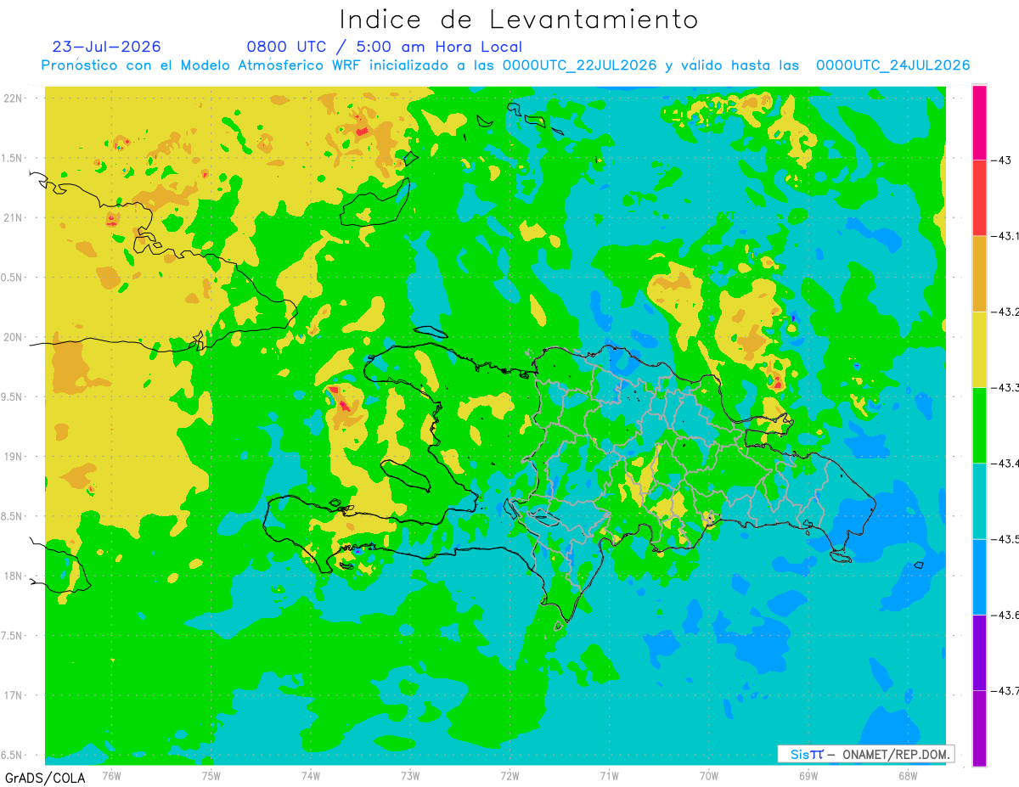Click the legend value -43.4
This screenshot has width=1019, height=787.
(x=1004, y=463)
